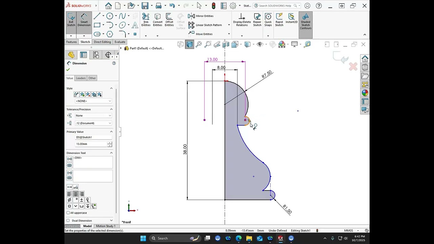This screenshot has height=244, width=434.
Task: Click the Trim Entities tool
Action: tap(146, 20)
